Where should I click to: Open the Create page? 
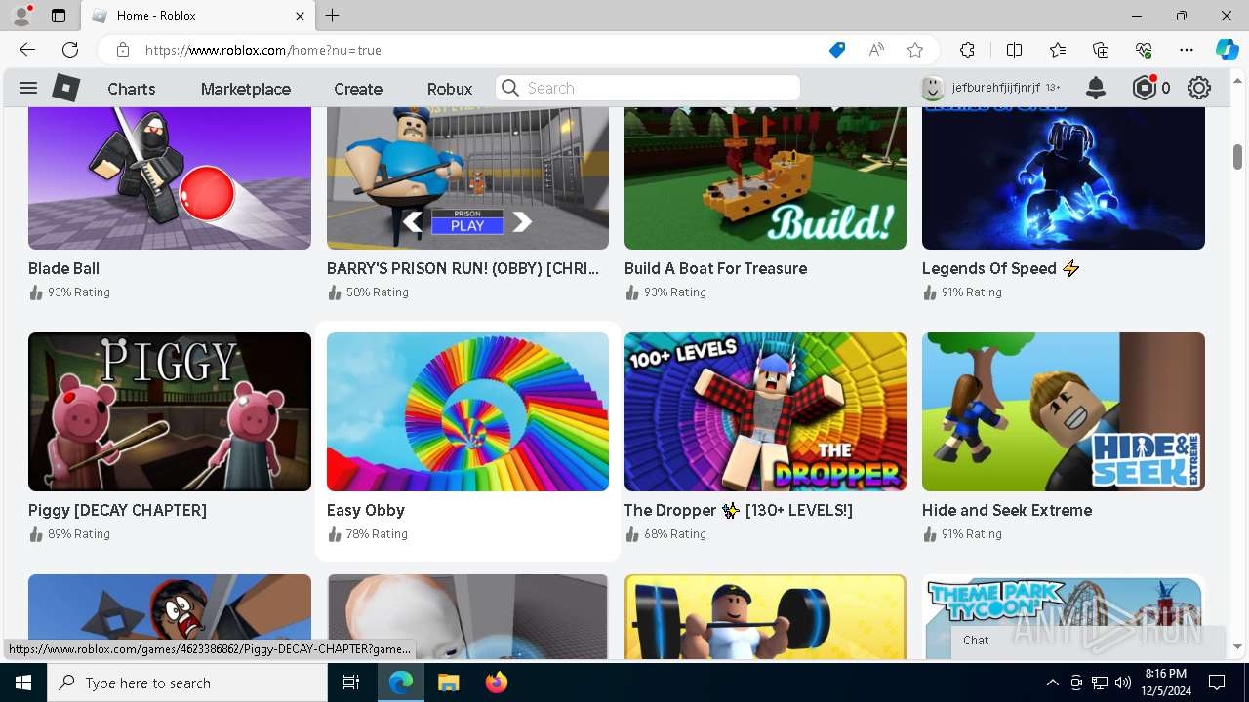(358, 89)
